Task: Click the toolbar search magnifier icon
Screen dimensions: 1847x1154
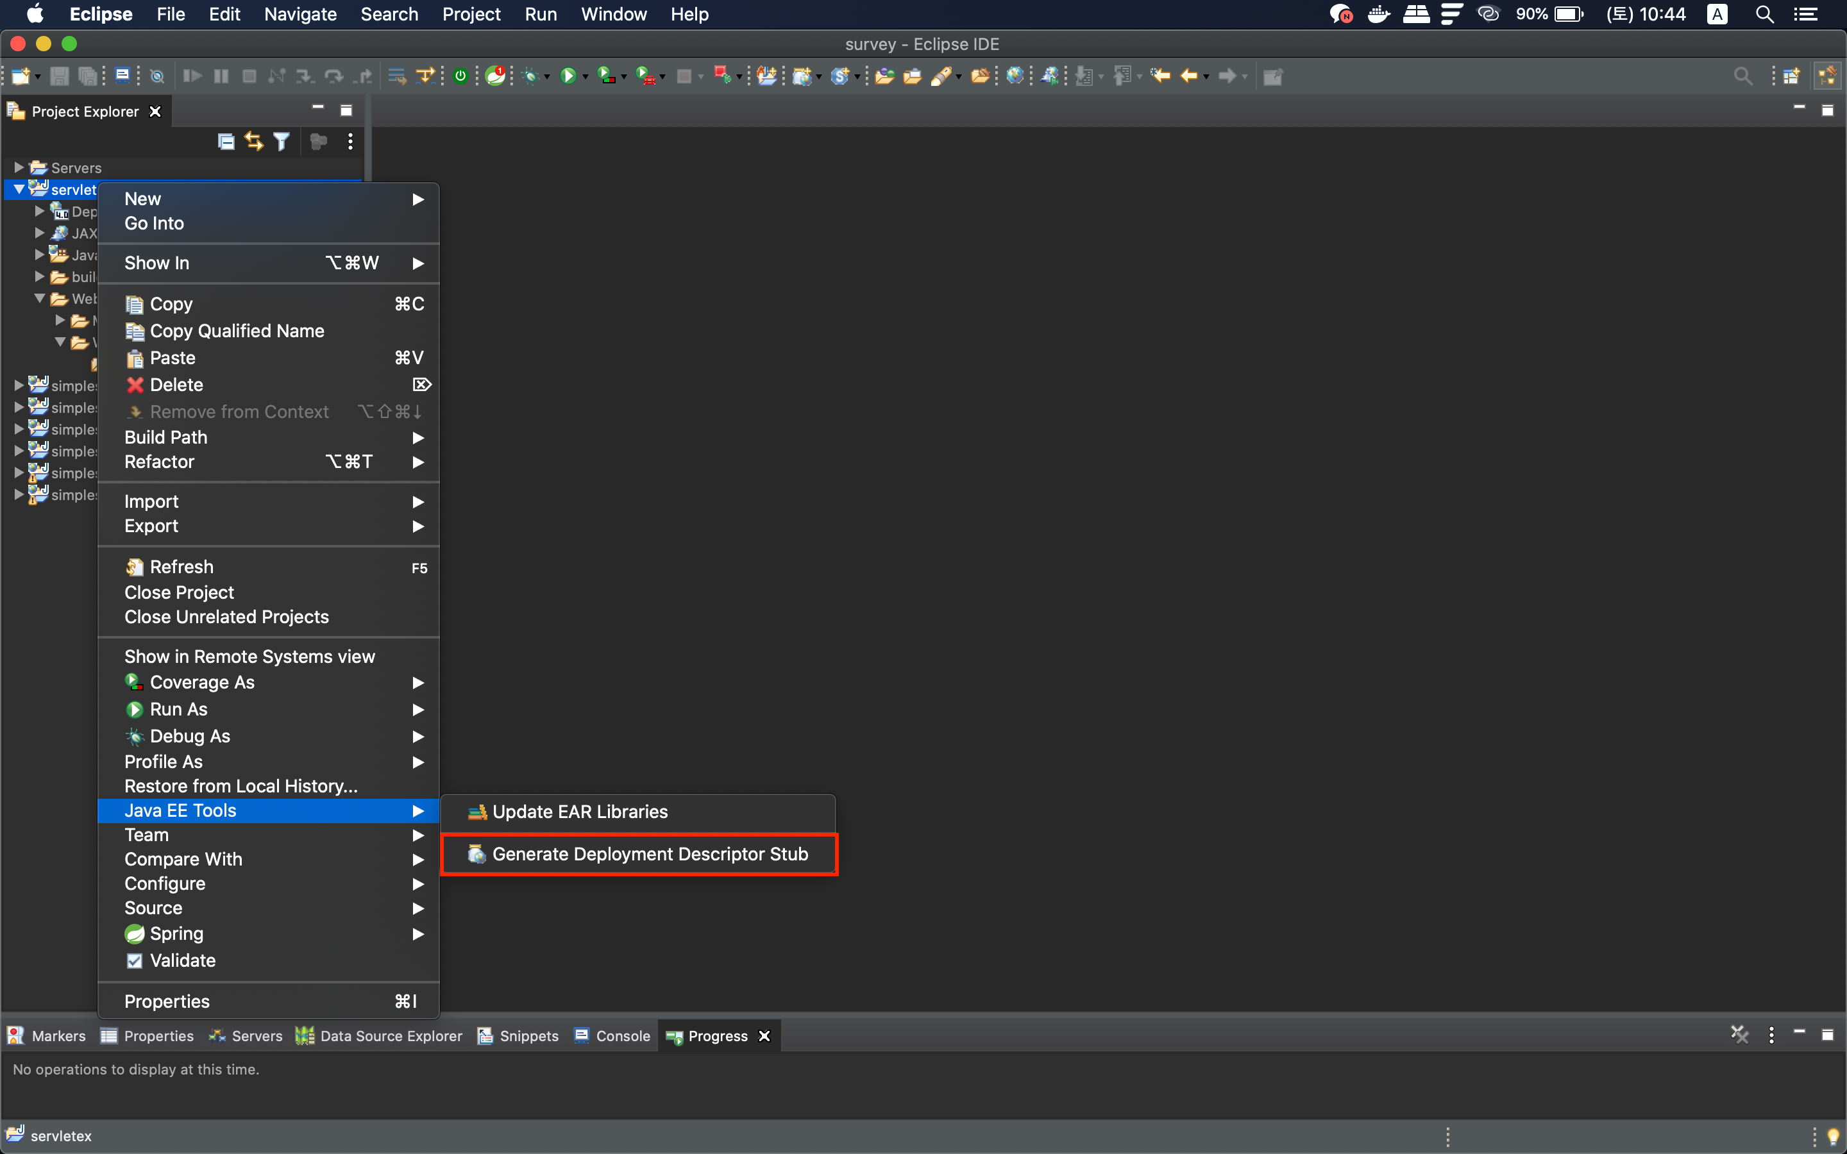Action: [x=1742, y=76]
